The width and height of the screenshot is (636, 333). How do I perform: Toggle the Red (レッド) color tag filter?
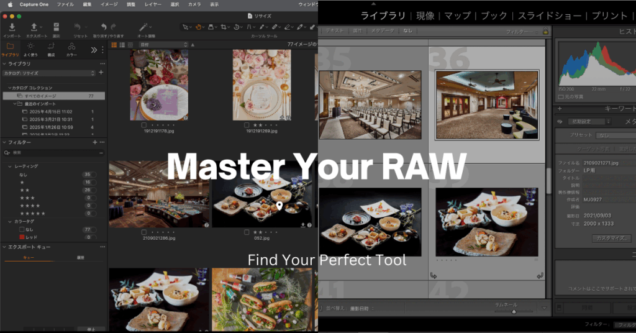(22, 237)
